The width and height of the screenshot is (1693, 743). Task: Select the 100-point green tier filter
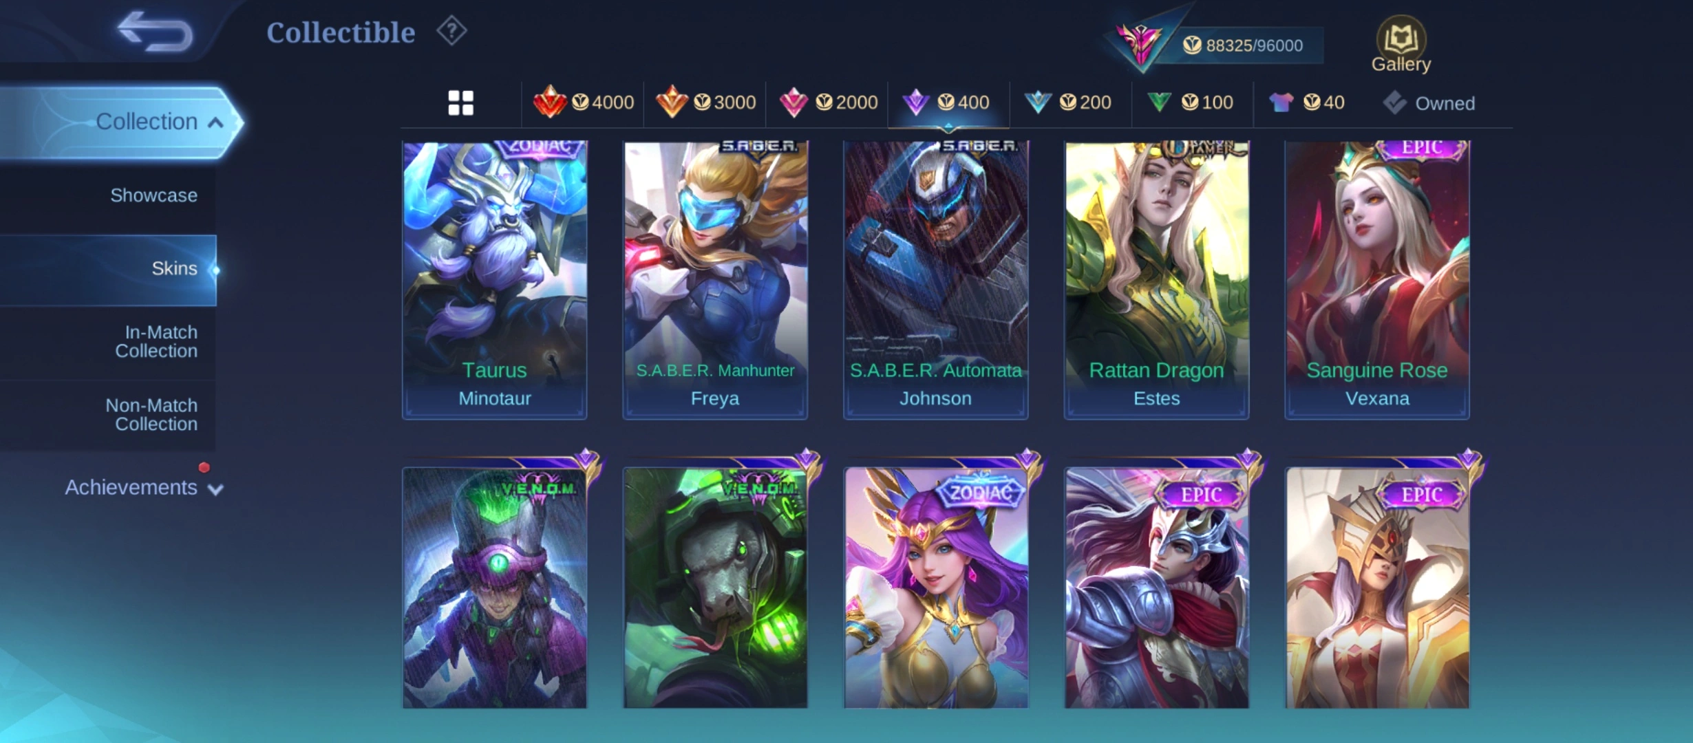click(1191, 103)
